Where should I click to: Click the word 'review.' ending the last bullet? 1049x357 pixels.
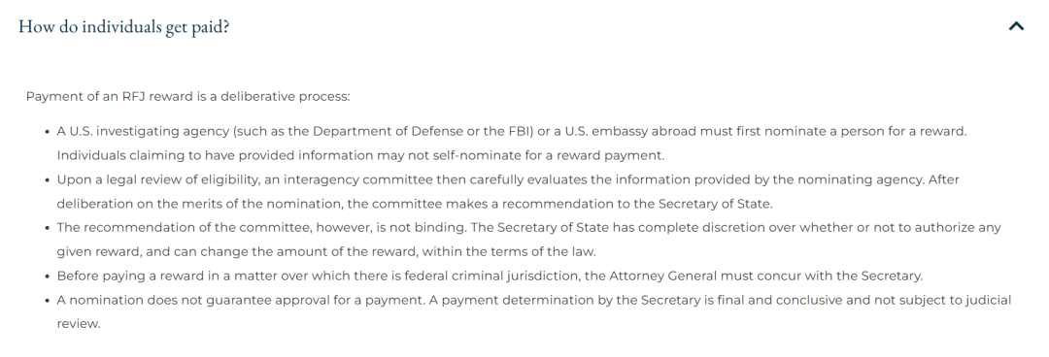(79, 324)
